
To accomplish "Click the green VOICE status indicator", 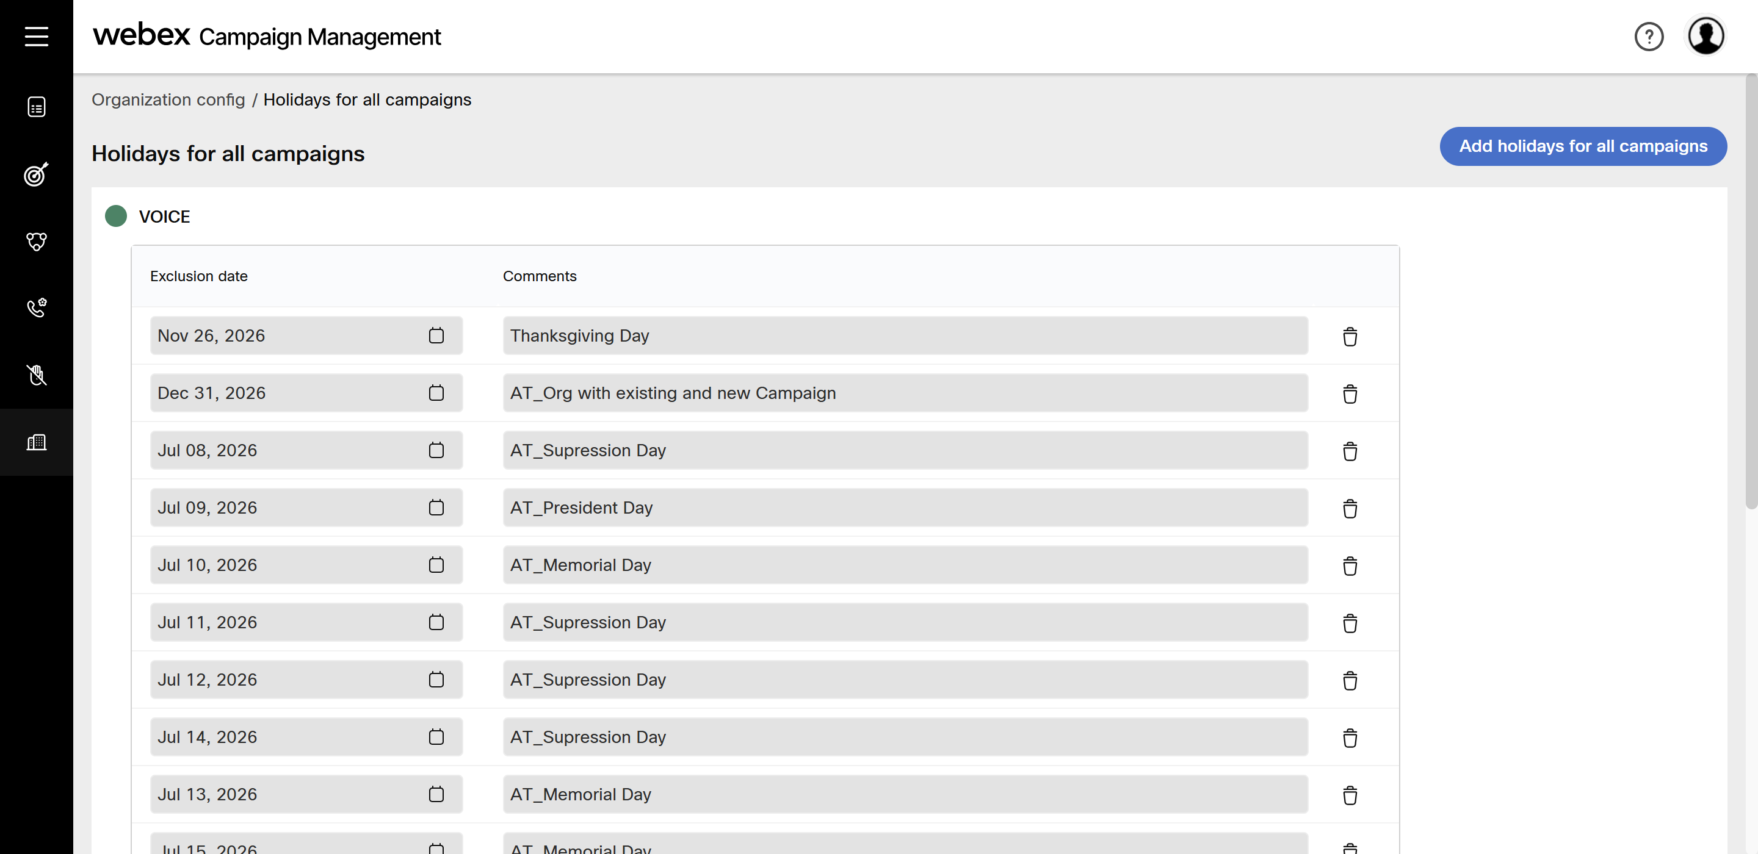I will (x=116, y=216).
